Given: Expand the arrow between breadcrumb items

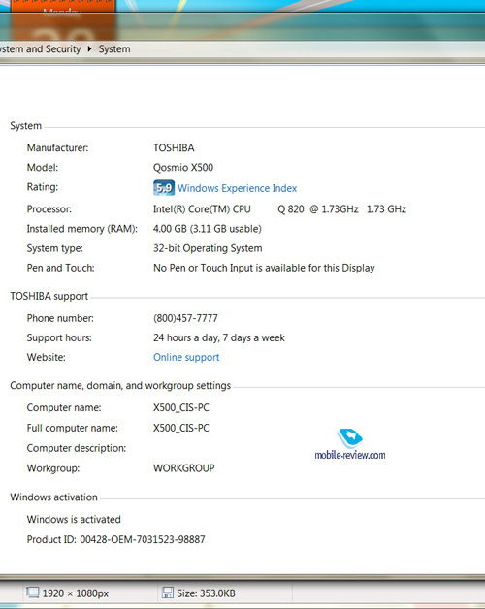Looking at the screenshot, I should tap(89, 48).
